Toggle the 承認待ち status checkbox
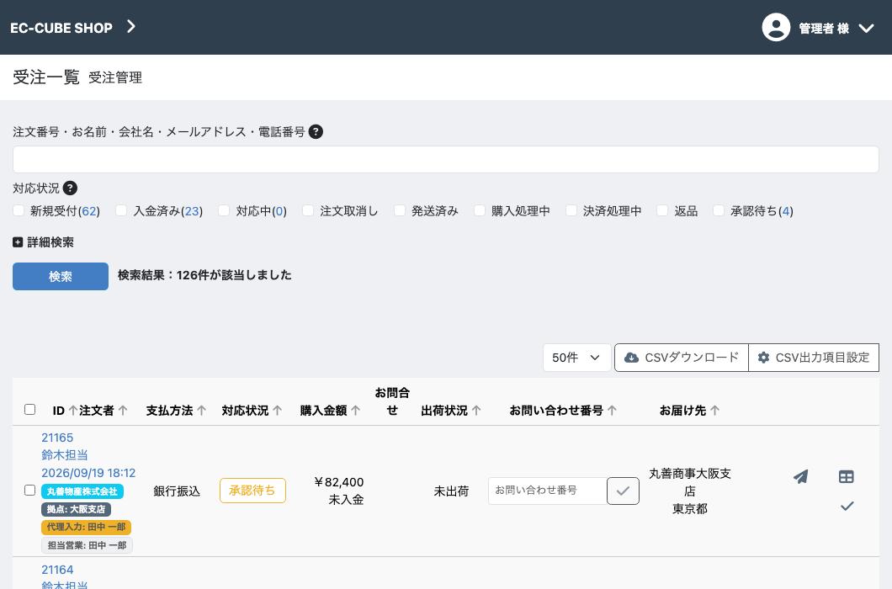 coord(719,210)
